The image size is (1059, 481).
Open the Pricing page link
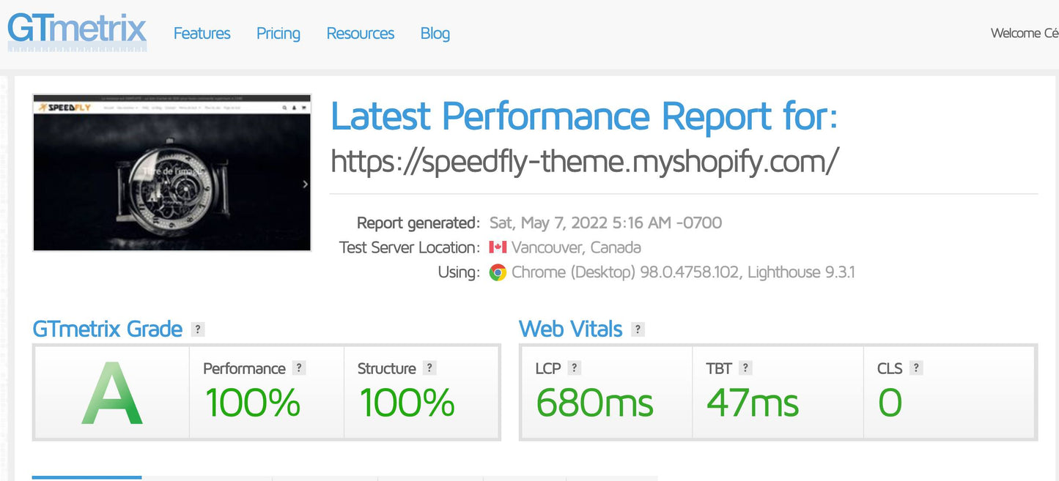pos(278,34)
